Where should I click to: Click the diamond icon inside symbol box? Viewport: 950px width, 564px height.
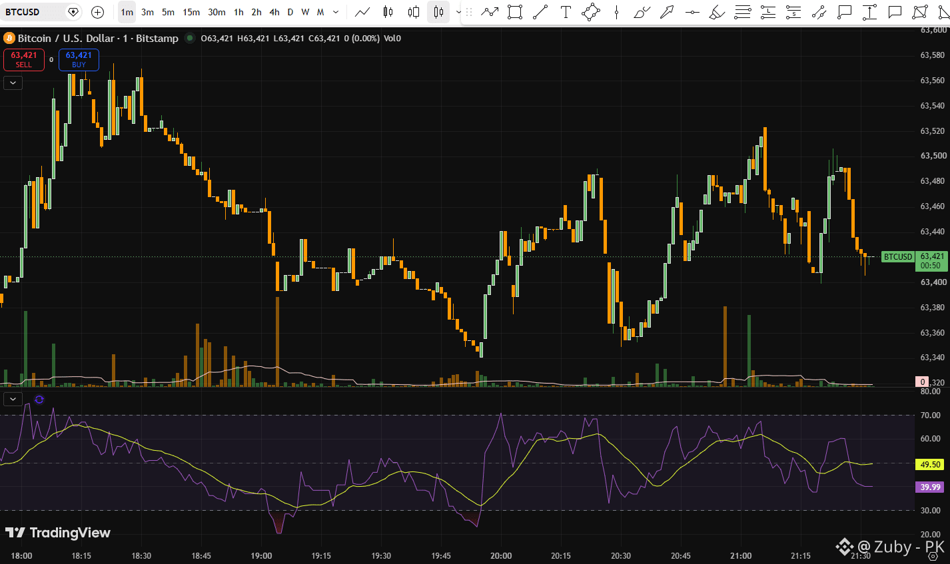73,12
